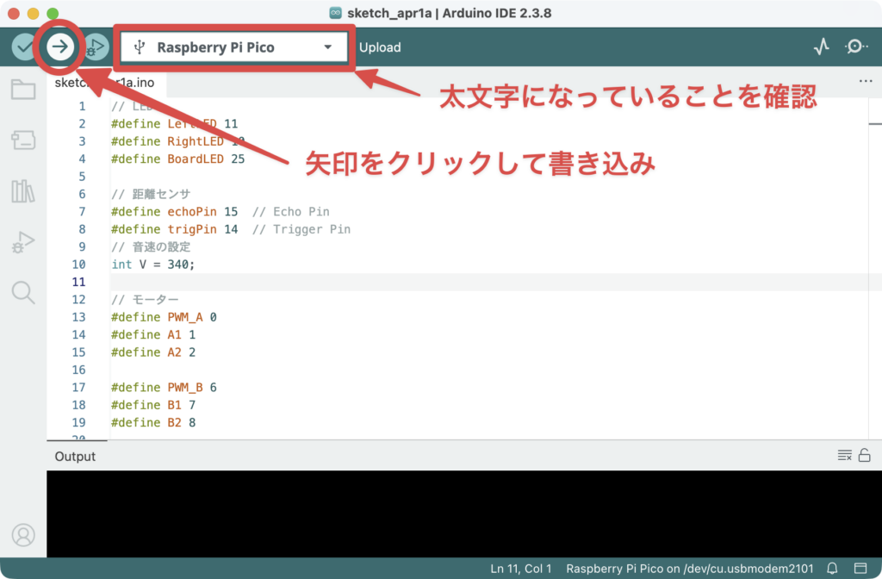Open the Sketchbook folder panel

23,90
